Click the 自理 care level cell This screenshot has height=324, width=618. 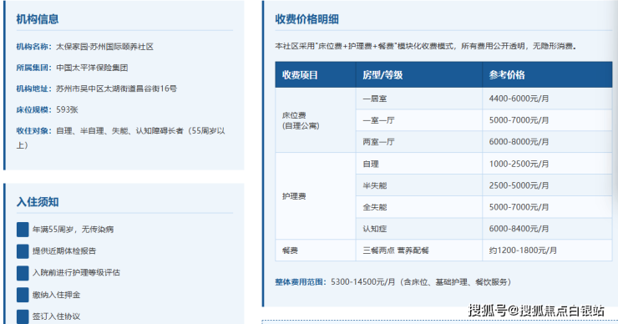point(419,164)
